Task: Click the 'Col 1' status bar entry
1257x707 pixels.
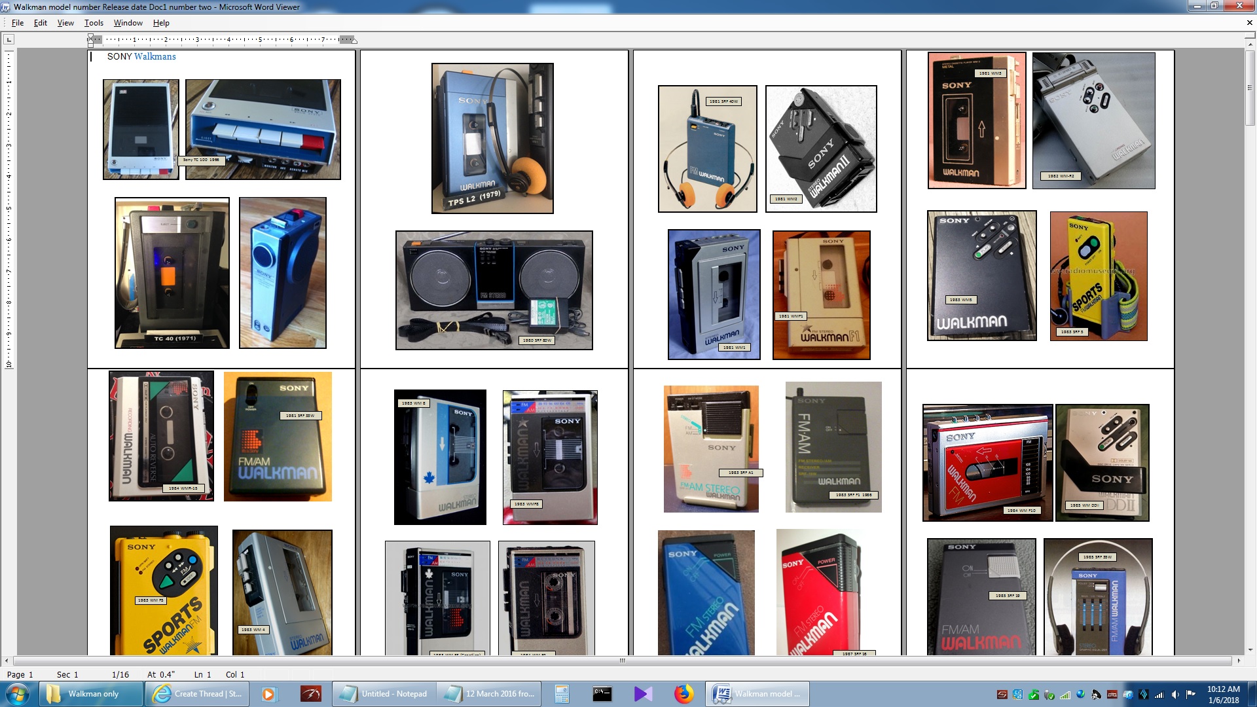Action: point(235,674)
